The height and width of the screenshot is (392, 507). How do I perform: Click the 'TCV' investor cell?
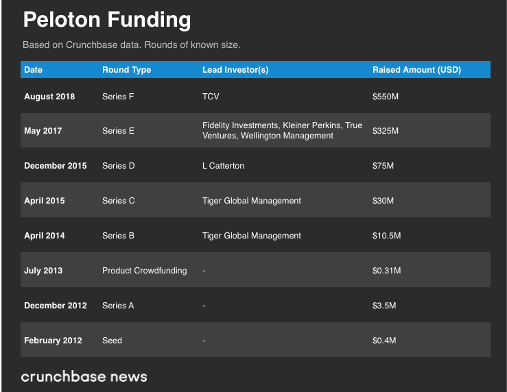211,97
